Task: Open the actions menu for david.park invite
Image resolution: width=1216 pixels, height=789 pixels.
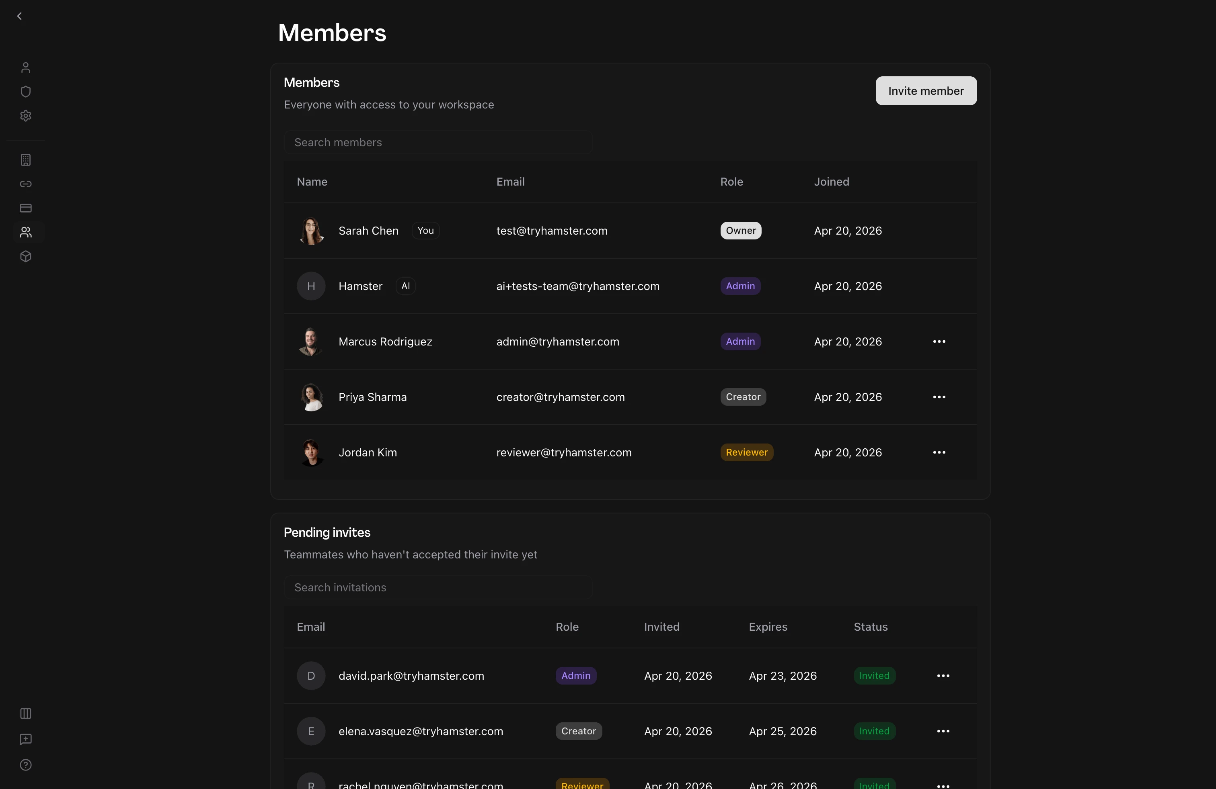Action: pyautogui.click(x=943, y=675)
